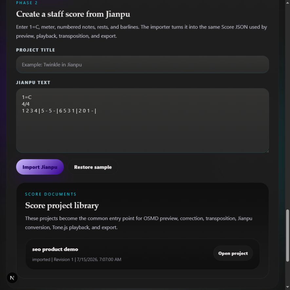Click the scrollbar up arrow

(287, 3)
